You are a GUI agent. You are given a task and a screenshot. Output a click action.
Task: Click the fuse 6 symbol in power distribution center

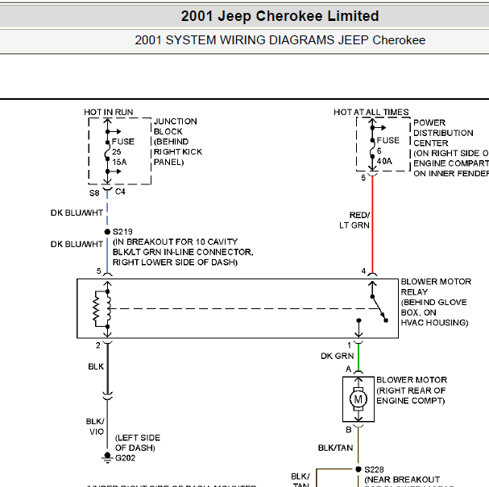tap(372, 149)
